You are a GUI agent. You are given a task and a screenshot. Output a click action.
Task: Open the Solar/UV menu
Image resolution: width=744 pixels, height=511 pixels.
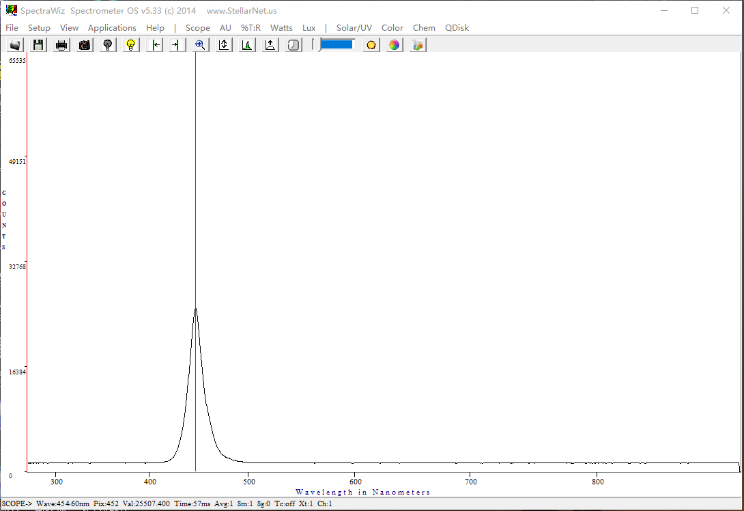pos(354,28)
